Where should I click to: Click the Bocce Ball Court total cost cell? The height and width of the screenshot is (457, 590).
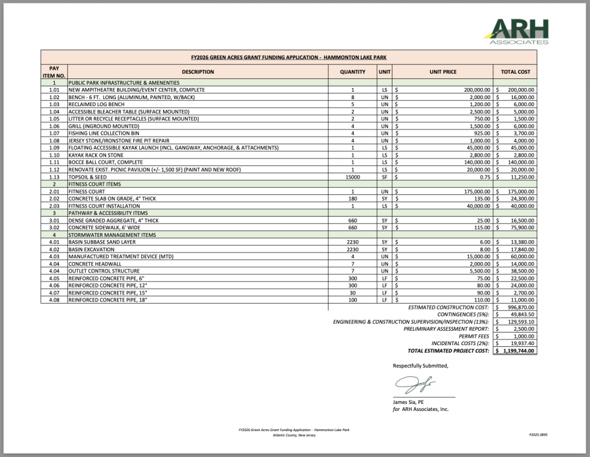(x=515, y=163)
